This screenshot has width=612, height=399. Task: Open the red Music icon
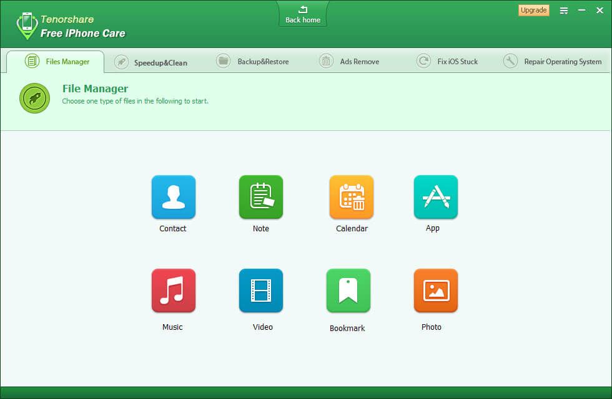click(173, 291)
